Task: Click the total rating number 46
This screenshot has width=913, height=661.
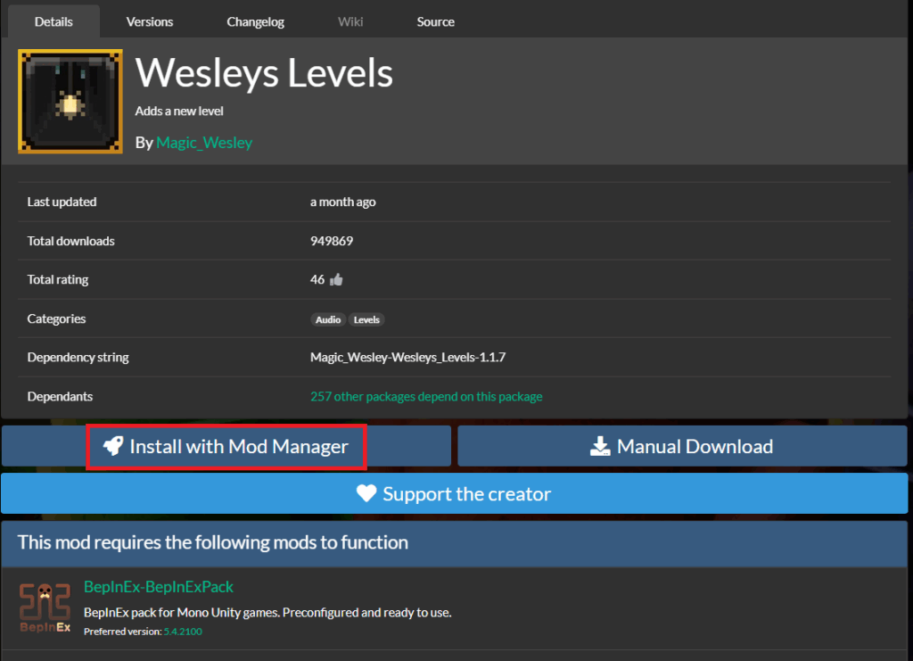Action: pyautogui.click(x=317, y=279)
